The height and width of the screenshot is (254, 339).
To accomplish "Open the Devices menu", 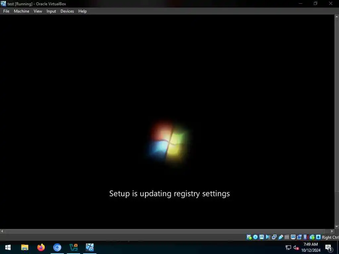I will 67,11.
